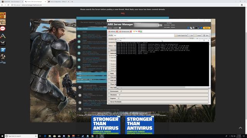Click the small icon beside the Structures title

click(x=120, y=95)
